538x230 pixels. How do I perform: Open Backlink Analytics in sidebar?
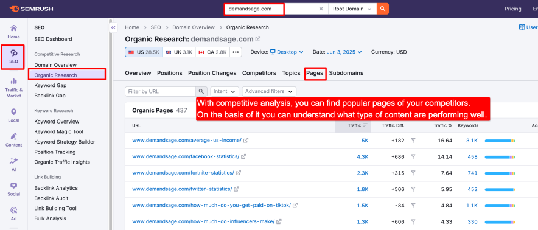coord(56,188)
